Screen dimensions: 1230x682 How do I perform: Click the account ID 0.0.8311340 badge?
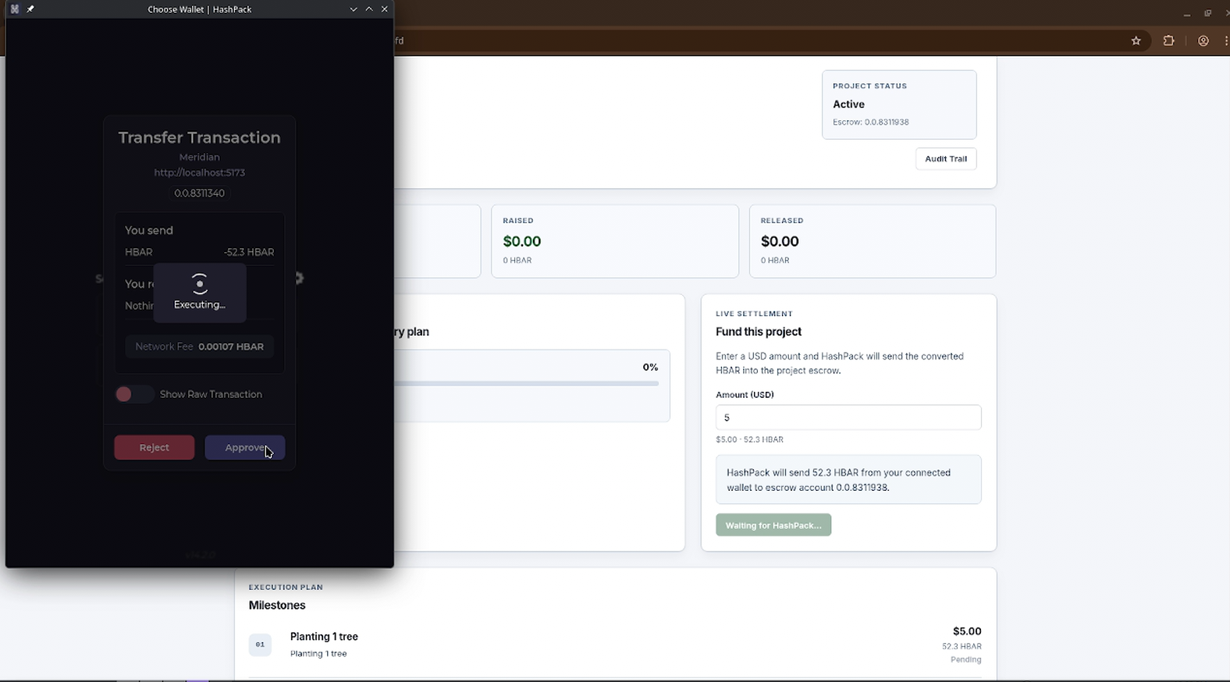click(x=200, y=193)
